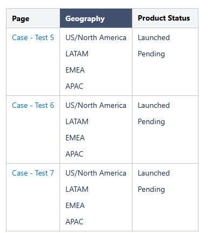The width and height of the screenshot is (212, 233).
Task: Open the Case - Test 5 link
Action: (33, 37)
